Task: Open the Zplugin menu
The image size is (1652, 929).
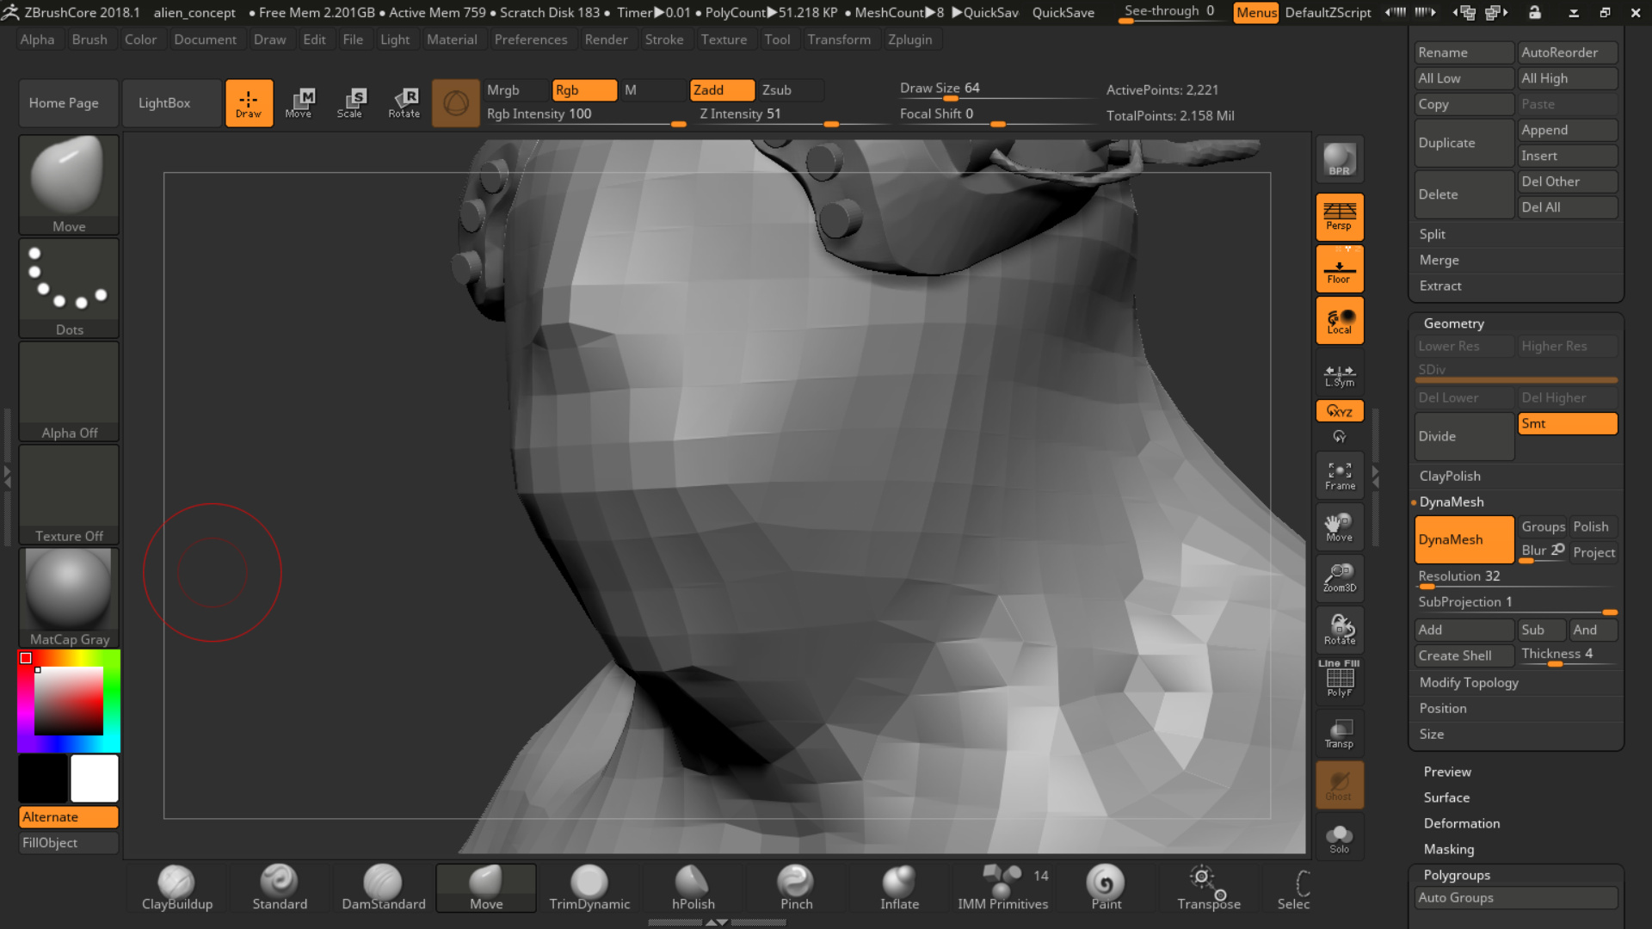Action: (909, 40)
